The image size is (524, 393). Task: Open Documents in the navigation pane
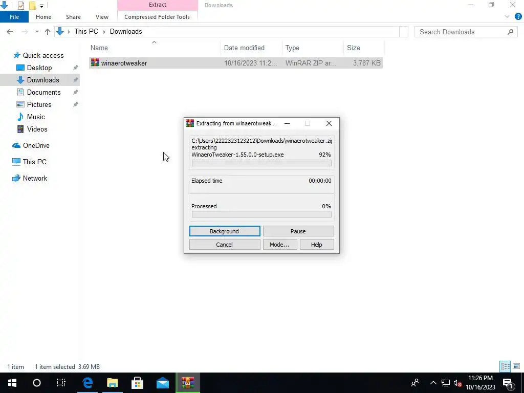[44, 93]
